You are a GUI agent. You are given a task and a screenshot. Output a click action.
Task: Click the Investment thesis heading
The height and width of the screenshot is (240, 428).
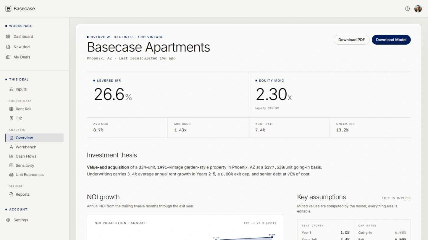[112, 155]
